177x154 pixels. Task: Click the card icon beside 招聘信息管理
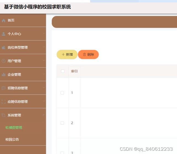pos(4,88)
